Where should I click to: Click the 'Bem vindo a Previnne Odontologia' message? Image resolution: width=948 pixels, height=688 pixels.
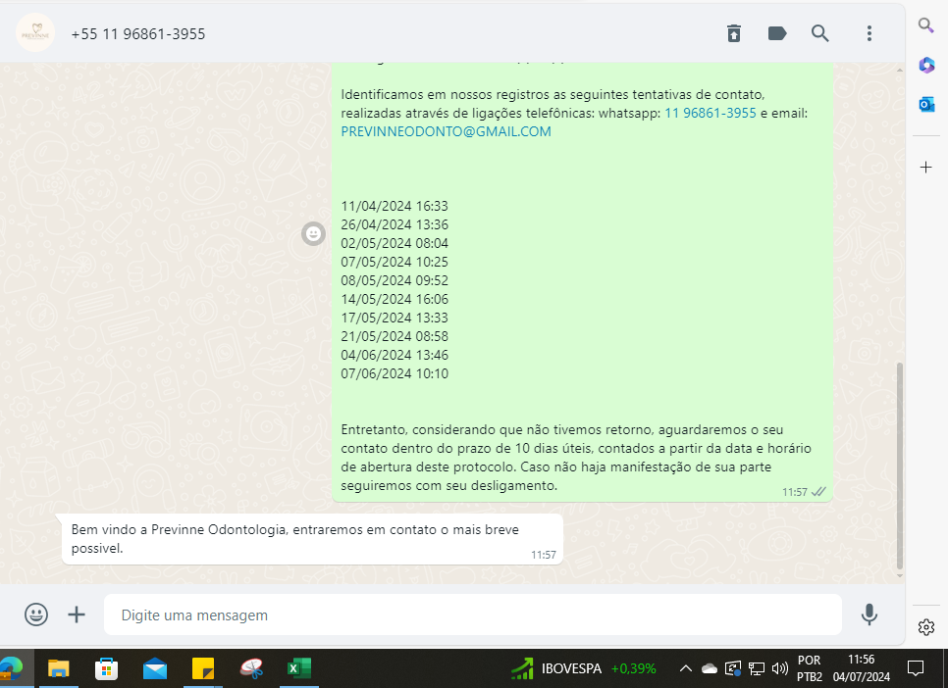(312, 539)
